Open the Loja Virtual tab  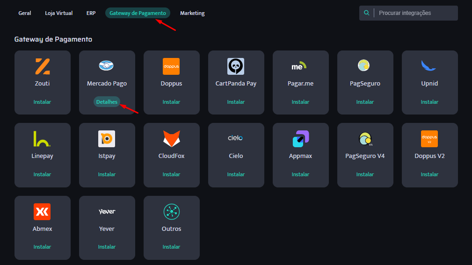click(x=58, y=13)
